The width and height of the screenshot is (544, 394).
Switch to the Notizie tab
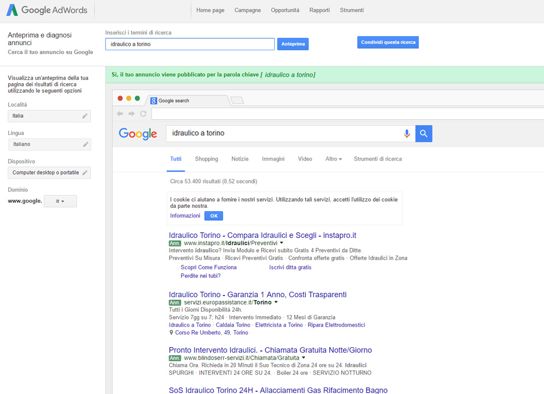click(240, 159)
